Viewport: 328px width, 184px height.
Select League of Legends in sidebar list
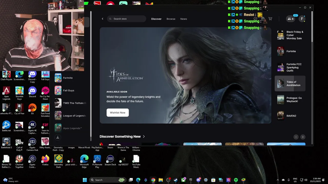click(71, 116)
